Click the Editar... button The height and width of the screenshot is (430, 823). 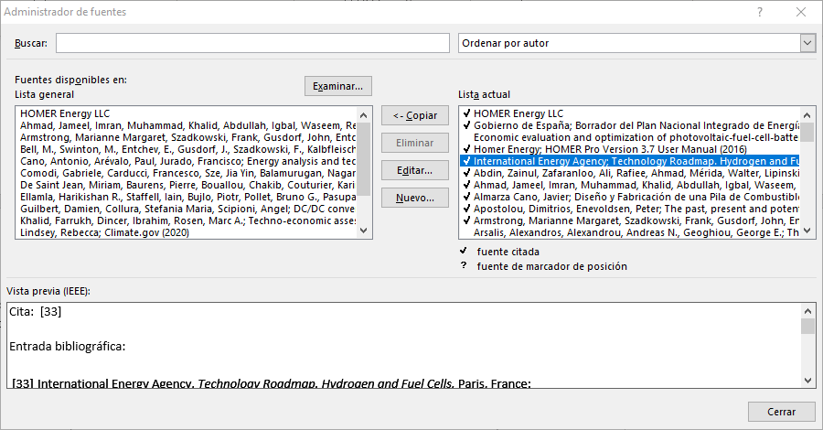coord(414,170)
